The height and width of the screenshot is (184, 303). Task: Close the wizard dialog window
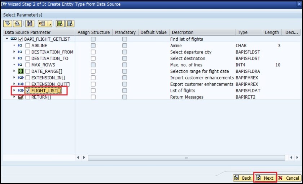(x=299, y=4)
